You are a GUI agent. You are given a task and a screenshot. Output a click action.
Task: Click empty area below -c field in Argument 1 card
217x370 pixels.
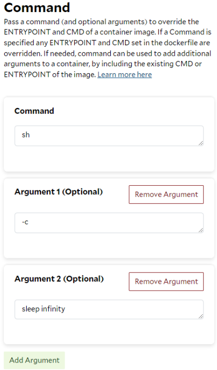point(109,245)
